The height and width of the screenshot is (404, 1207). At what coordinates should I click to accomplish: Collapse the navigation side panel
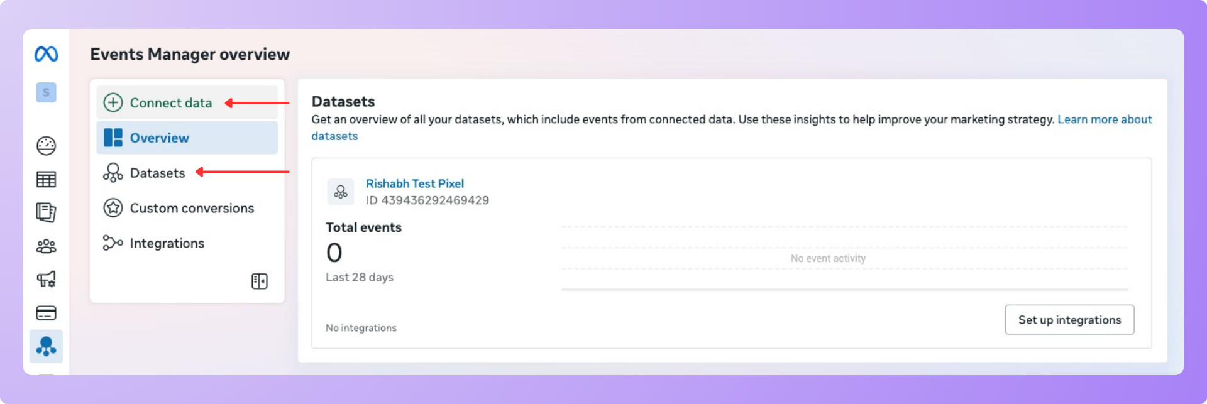click(259, 281)
